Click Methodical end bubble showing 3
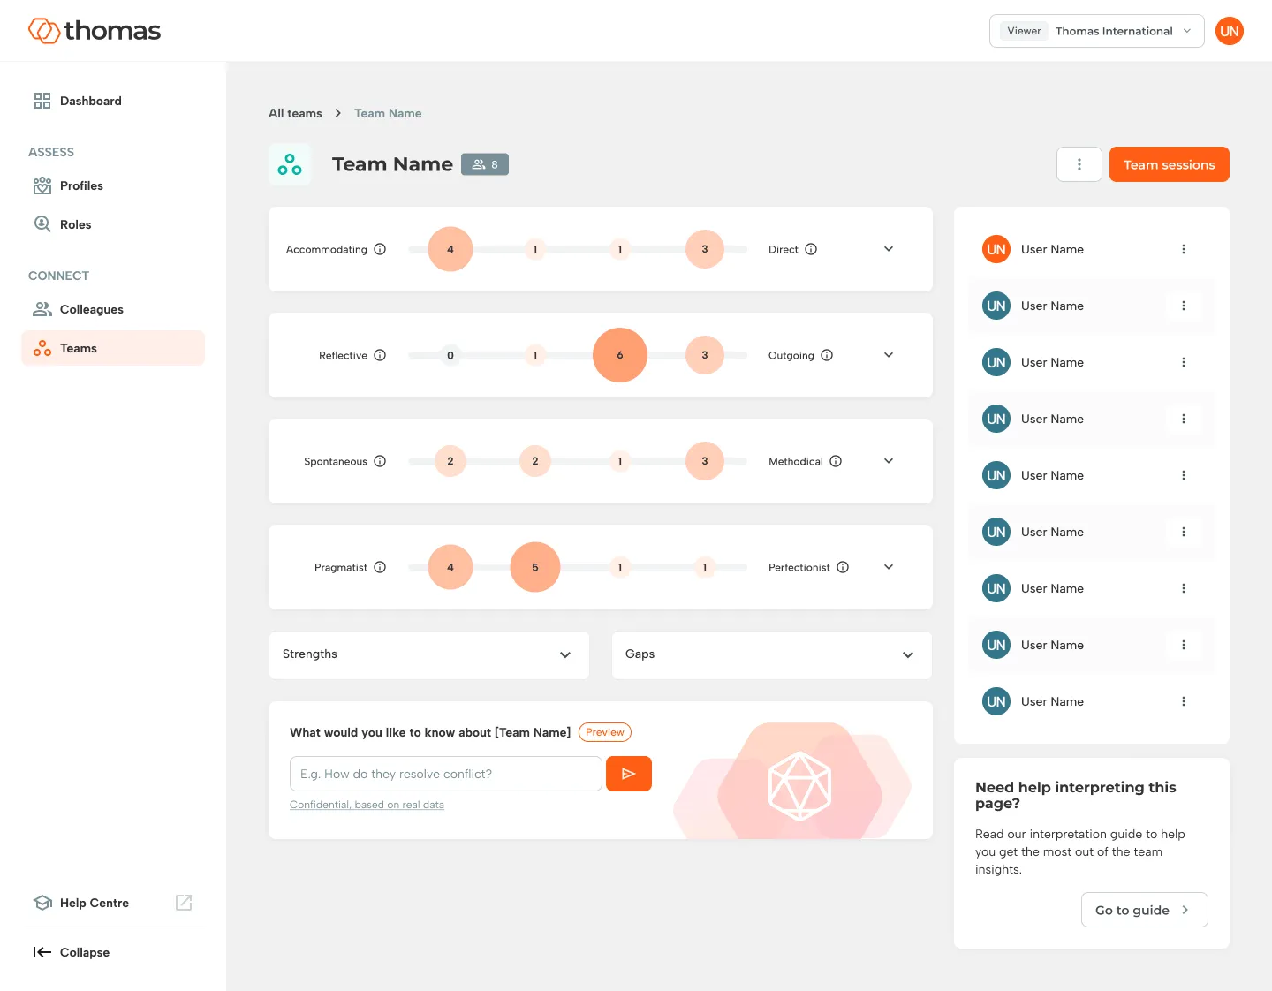1272x991 pixels. 705,461
